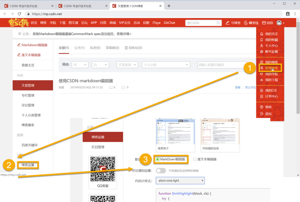Click 禁止评论 for the article

[250, 87]
